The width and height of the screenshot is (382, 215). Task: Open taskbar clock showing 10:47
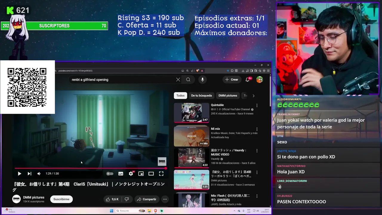point(264,211)
